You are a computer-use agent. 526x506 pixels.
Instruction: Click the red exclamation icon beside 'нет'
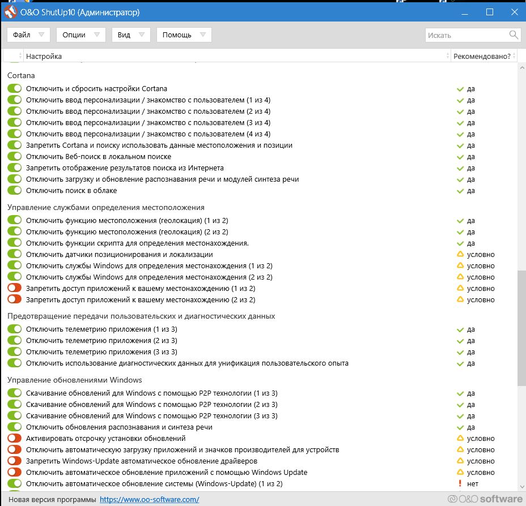click(x=460, y=483)
